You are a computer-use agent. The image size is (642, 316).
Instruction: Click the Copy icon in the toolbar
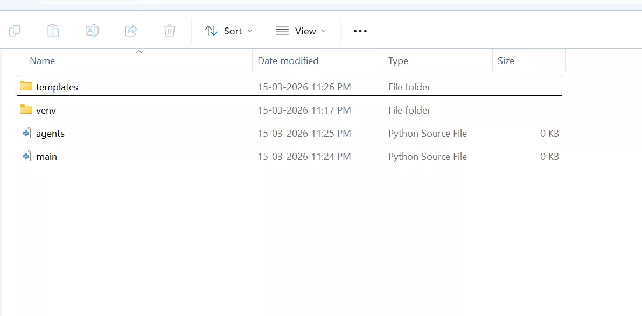15,31
